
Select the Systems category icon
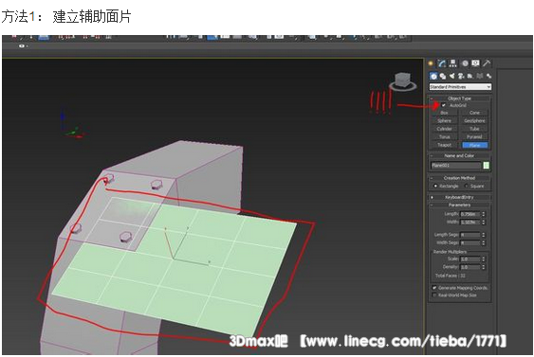click(x=488, y=76)
